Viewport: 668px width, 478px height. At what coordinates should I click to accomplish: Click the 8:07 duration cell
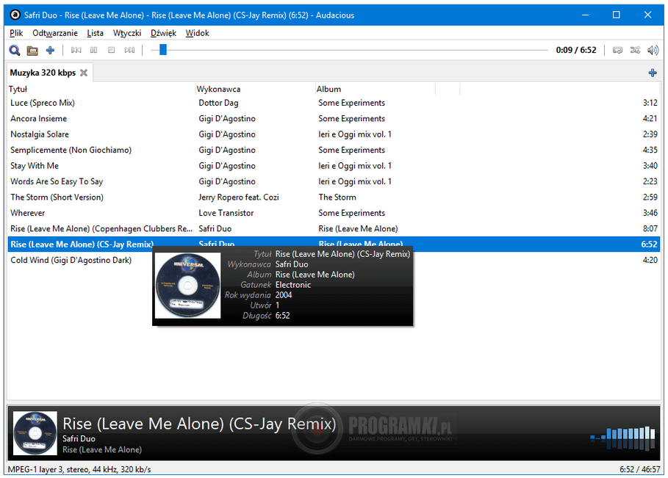[x=650, y=228]
